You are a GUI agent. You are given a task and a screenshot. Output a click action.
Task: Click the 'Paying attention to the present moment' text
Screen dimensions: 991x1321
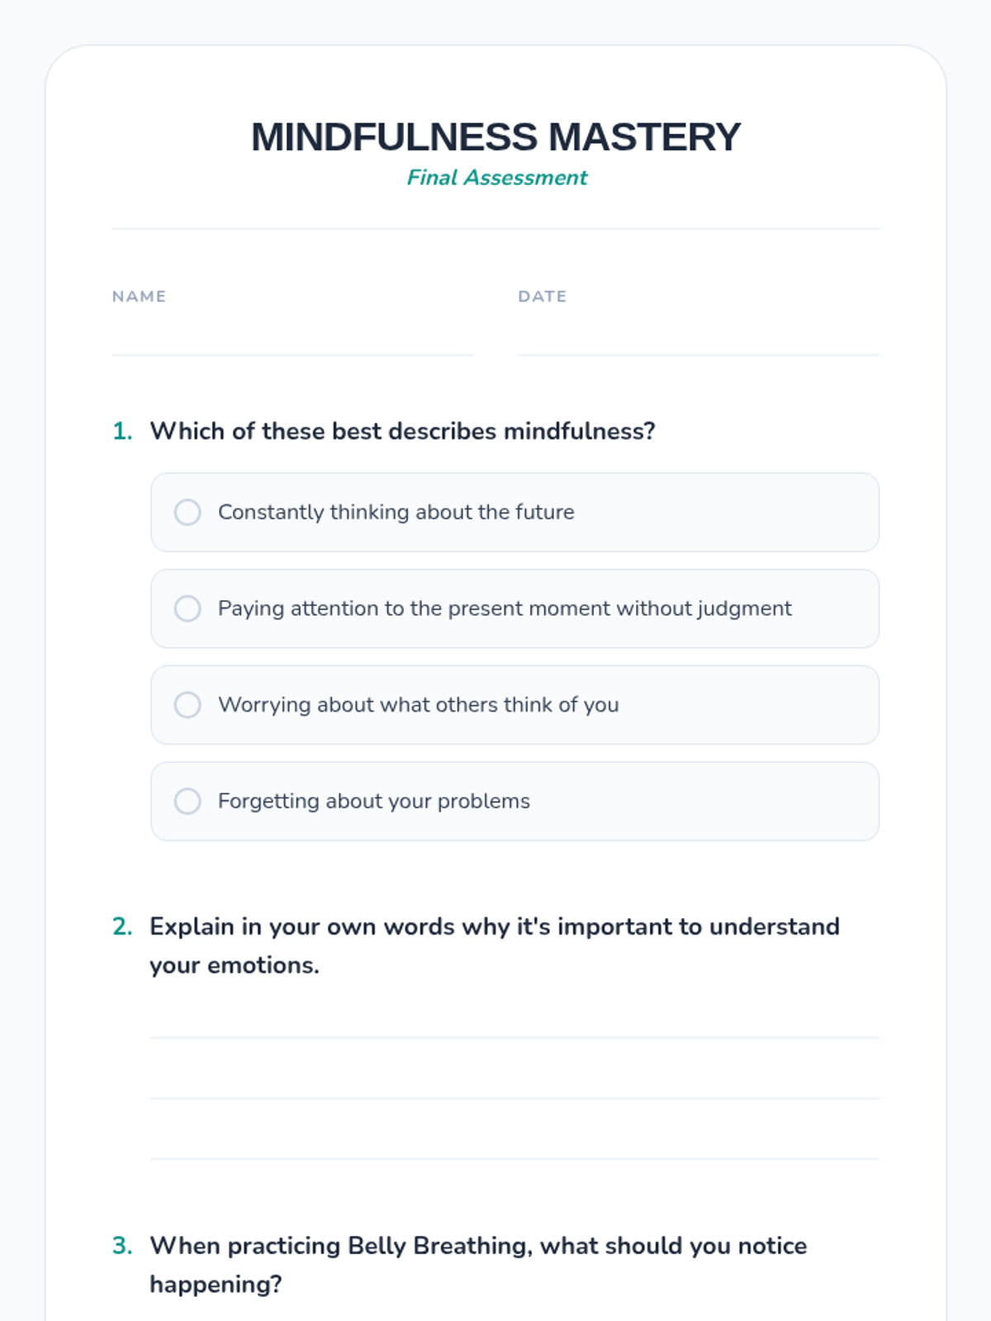[x=505, y=608]
